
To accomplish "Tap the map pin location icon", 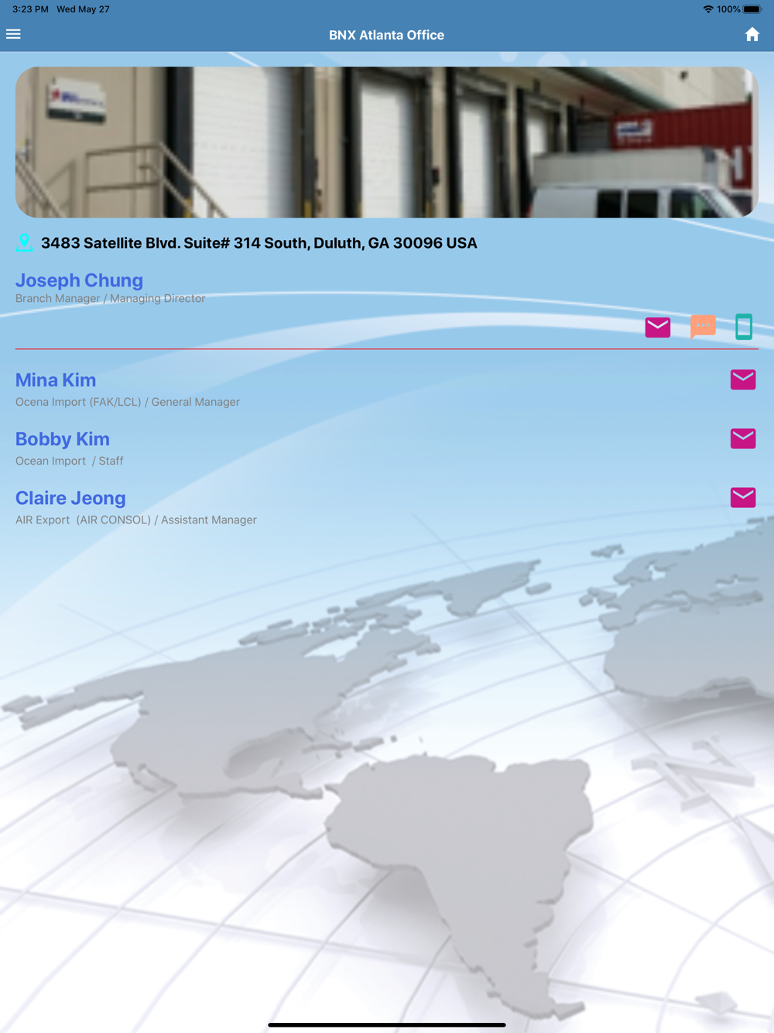I will pos(24,242).
